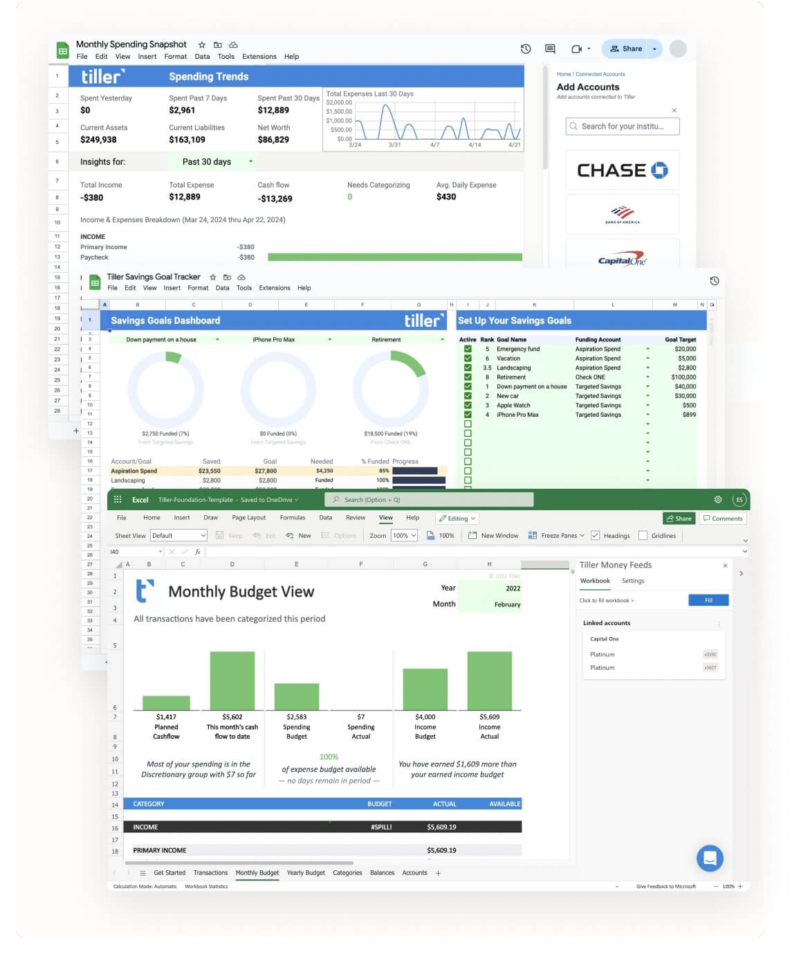Click the New Window icon in the View ribbon
This screenshot has width=799, height=954.
[x=472, y=535]
